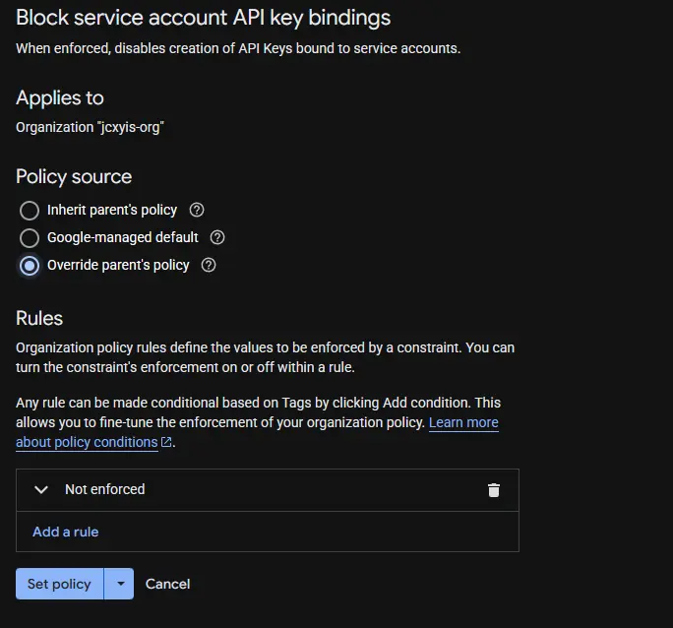Screen dimensions: 673x628
Task: Select Override parent's policy radio button
Action: [30, 265]
